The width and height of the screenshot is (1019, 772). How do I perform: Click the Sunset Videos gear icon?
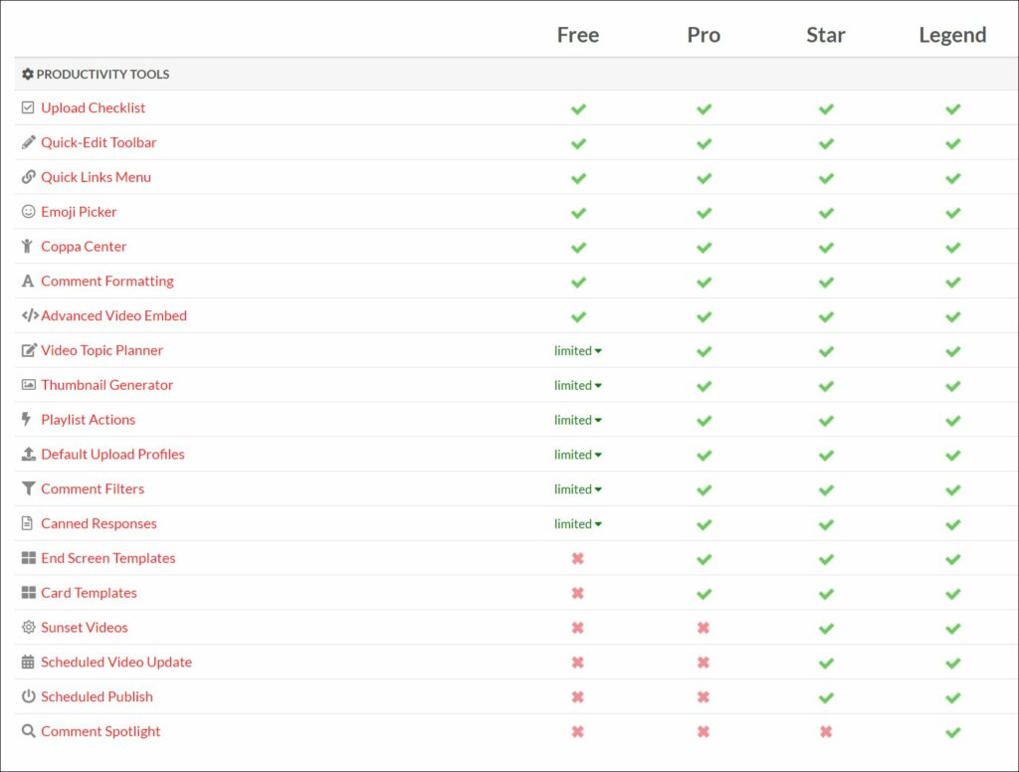tap(28, 627)
